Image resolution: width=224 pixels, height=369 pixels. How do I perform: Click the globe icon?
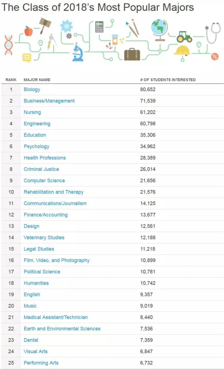[160, 30]
